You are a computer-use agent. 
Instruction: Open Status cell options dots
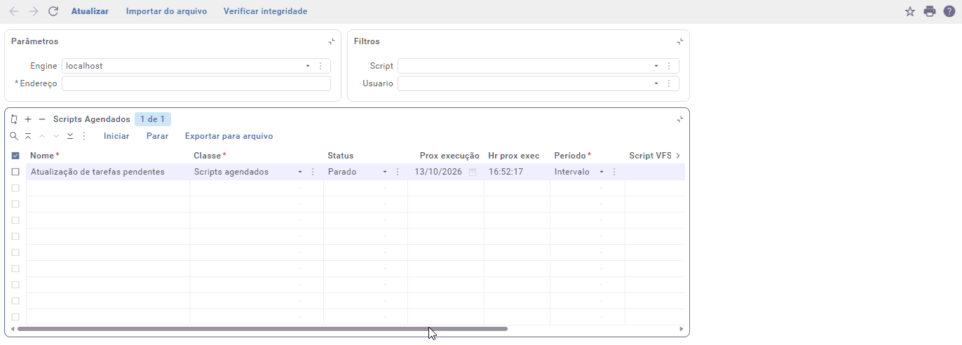pos(398,172)
